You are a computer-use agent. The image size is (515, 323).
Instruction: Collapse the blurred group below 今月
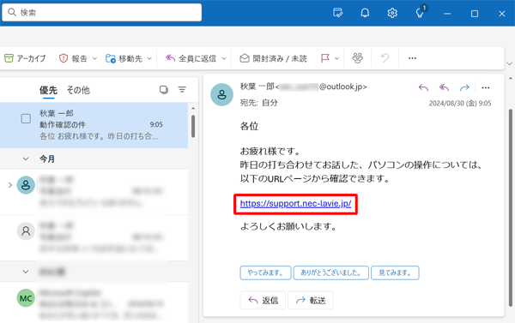[26, 272]
